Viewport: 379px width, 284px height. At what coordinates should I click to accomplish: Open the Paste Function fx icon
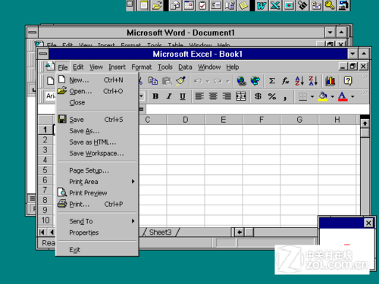pyautogui.click(x=286, y=81)
